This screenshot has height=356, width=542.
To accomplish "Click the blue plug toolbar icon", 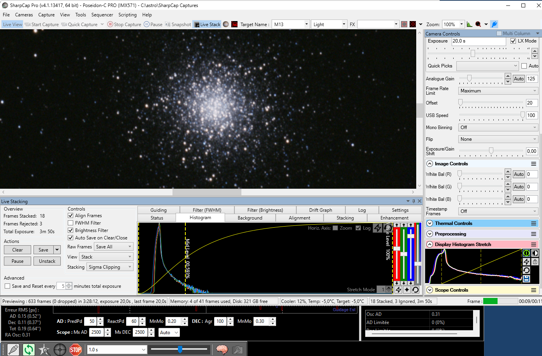I will (x=494, y=24).
